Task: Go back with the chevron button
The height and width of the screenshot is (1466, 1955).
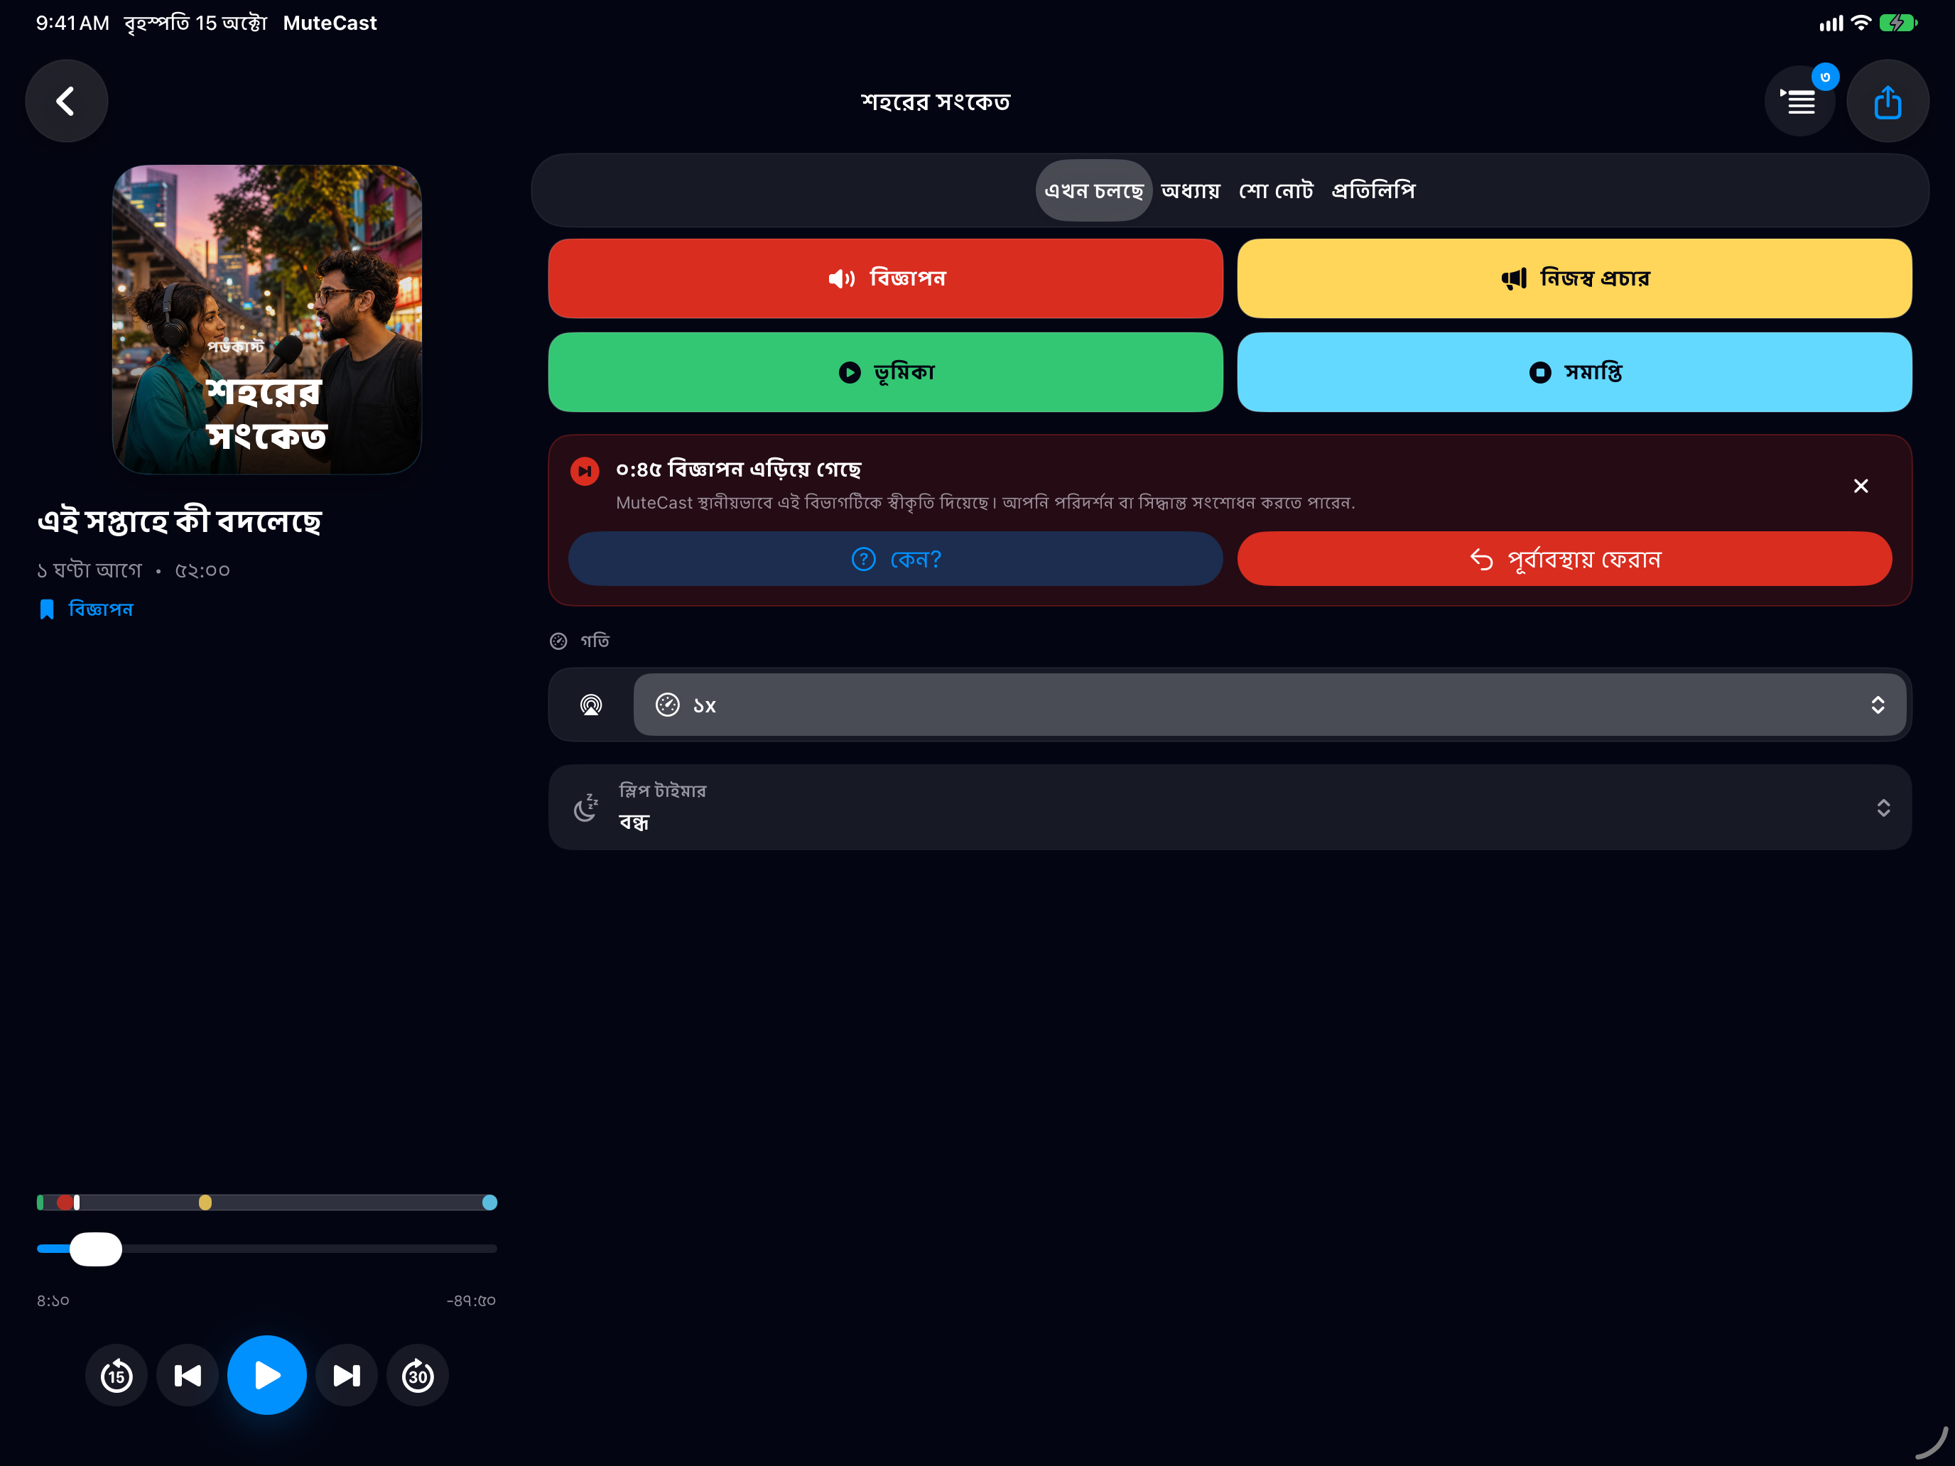Action: 66,101
